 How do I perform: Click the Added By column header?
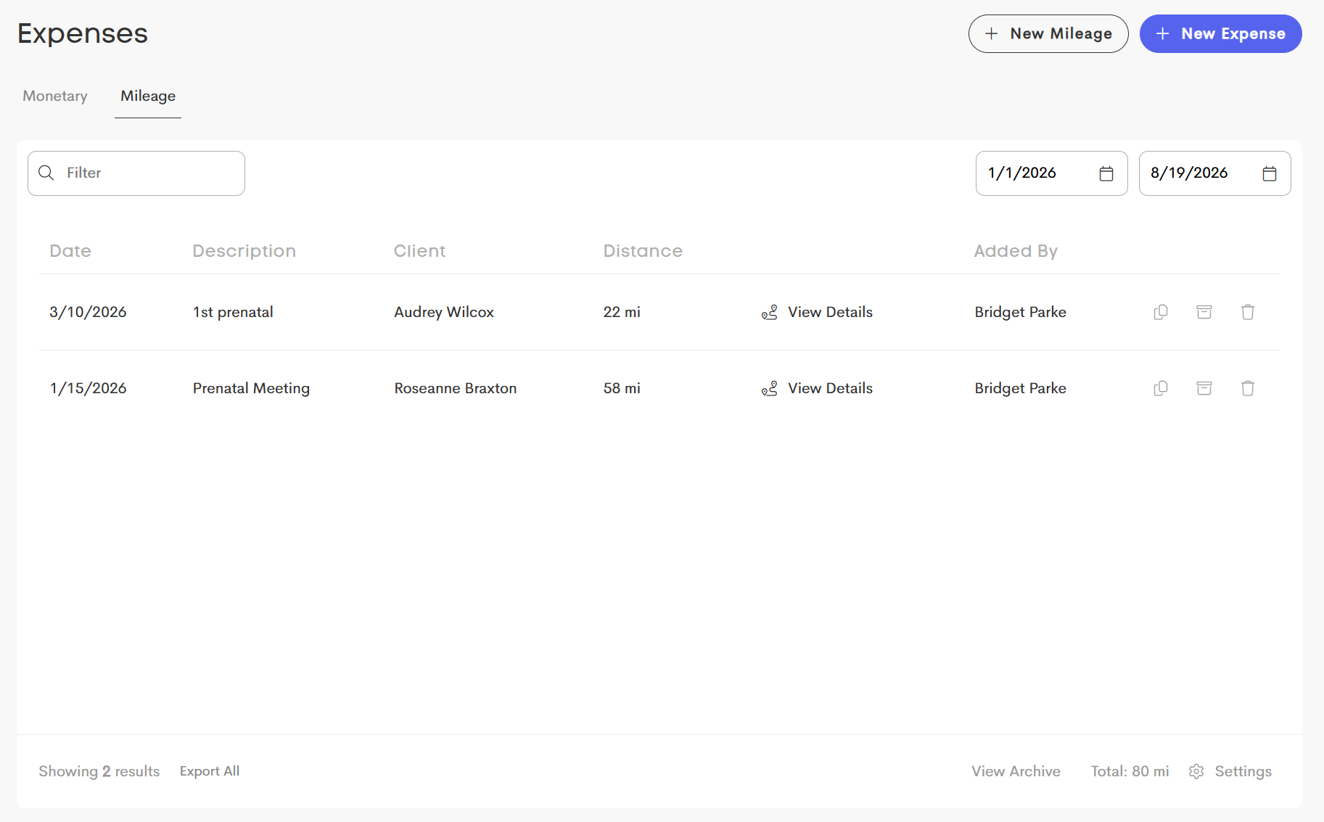click(1016, 251)
